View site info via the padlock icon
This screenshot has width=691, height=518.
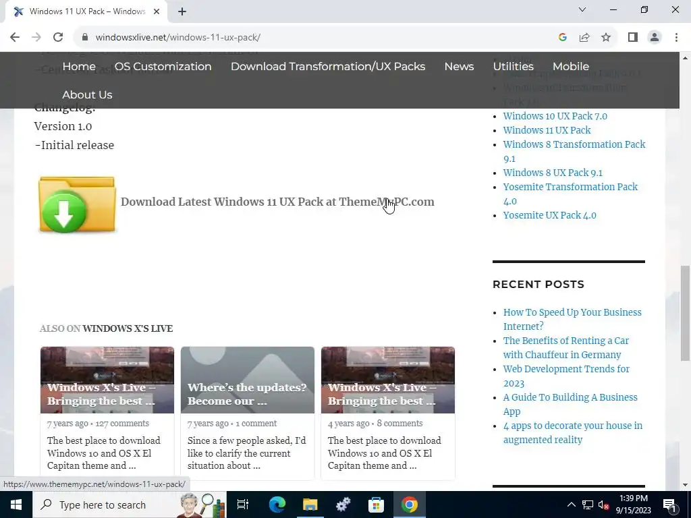coord(85,38)
